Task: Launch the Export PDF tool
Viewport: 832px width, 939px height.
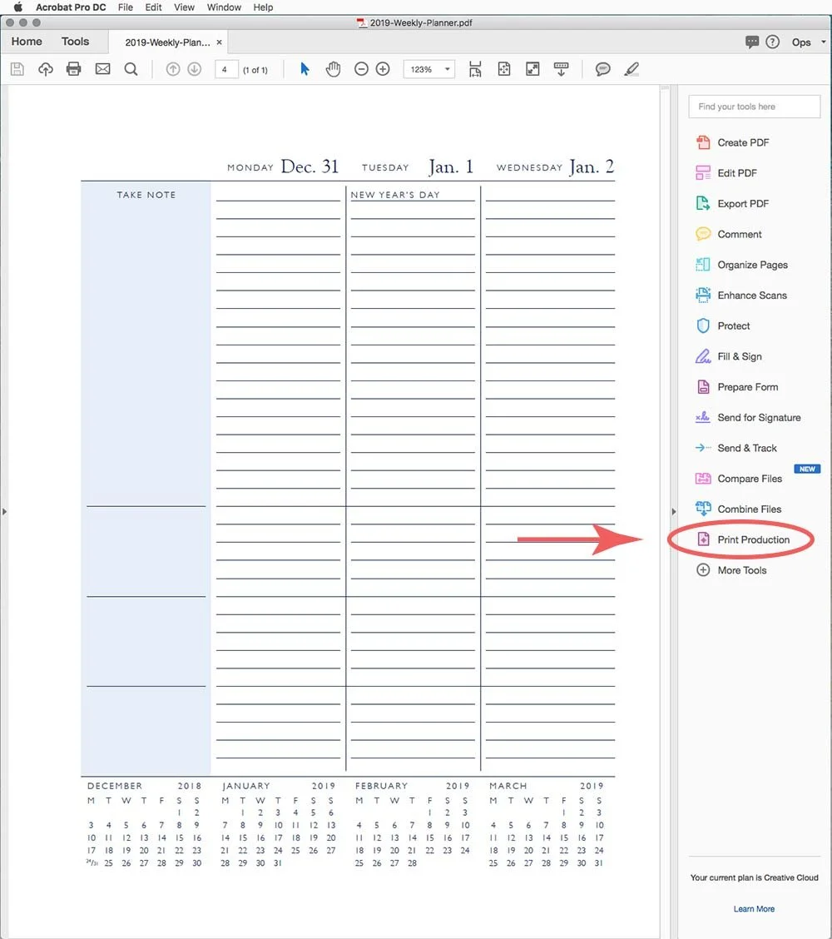Action: [743, 203]
